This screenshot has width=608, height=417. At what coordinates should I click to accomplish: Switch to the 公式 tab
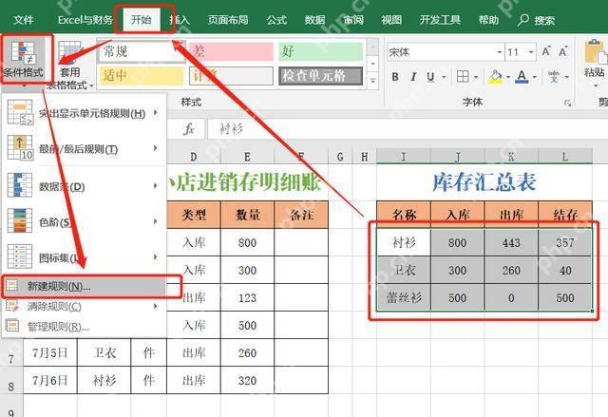[276, 20]
